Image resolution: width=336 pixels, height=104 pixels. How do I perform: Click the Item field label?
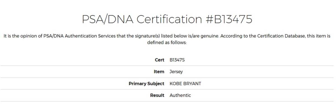[159, 72]
